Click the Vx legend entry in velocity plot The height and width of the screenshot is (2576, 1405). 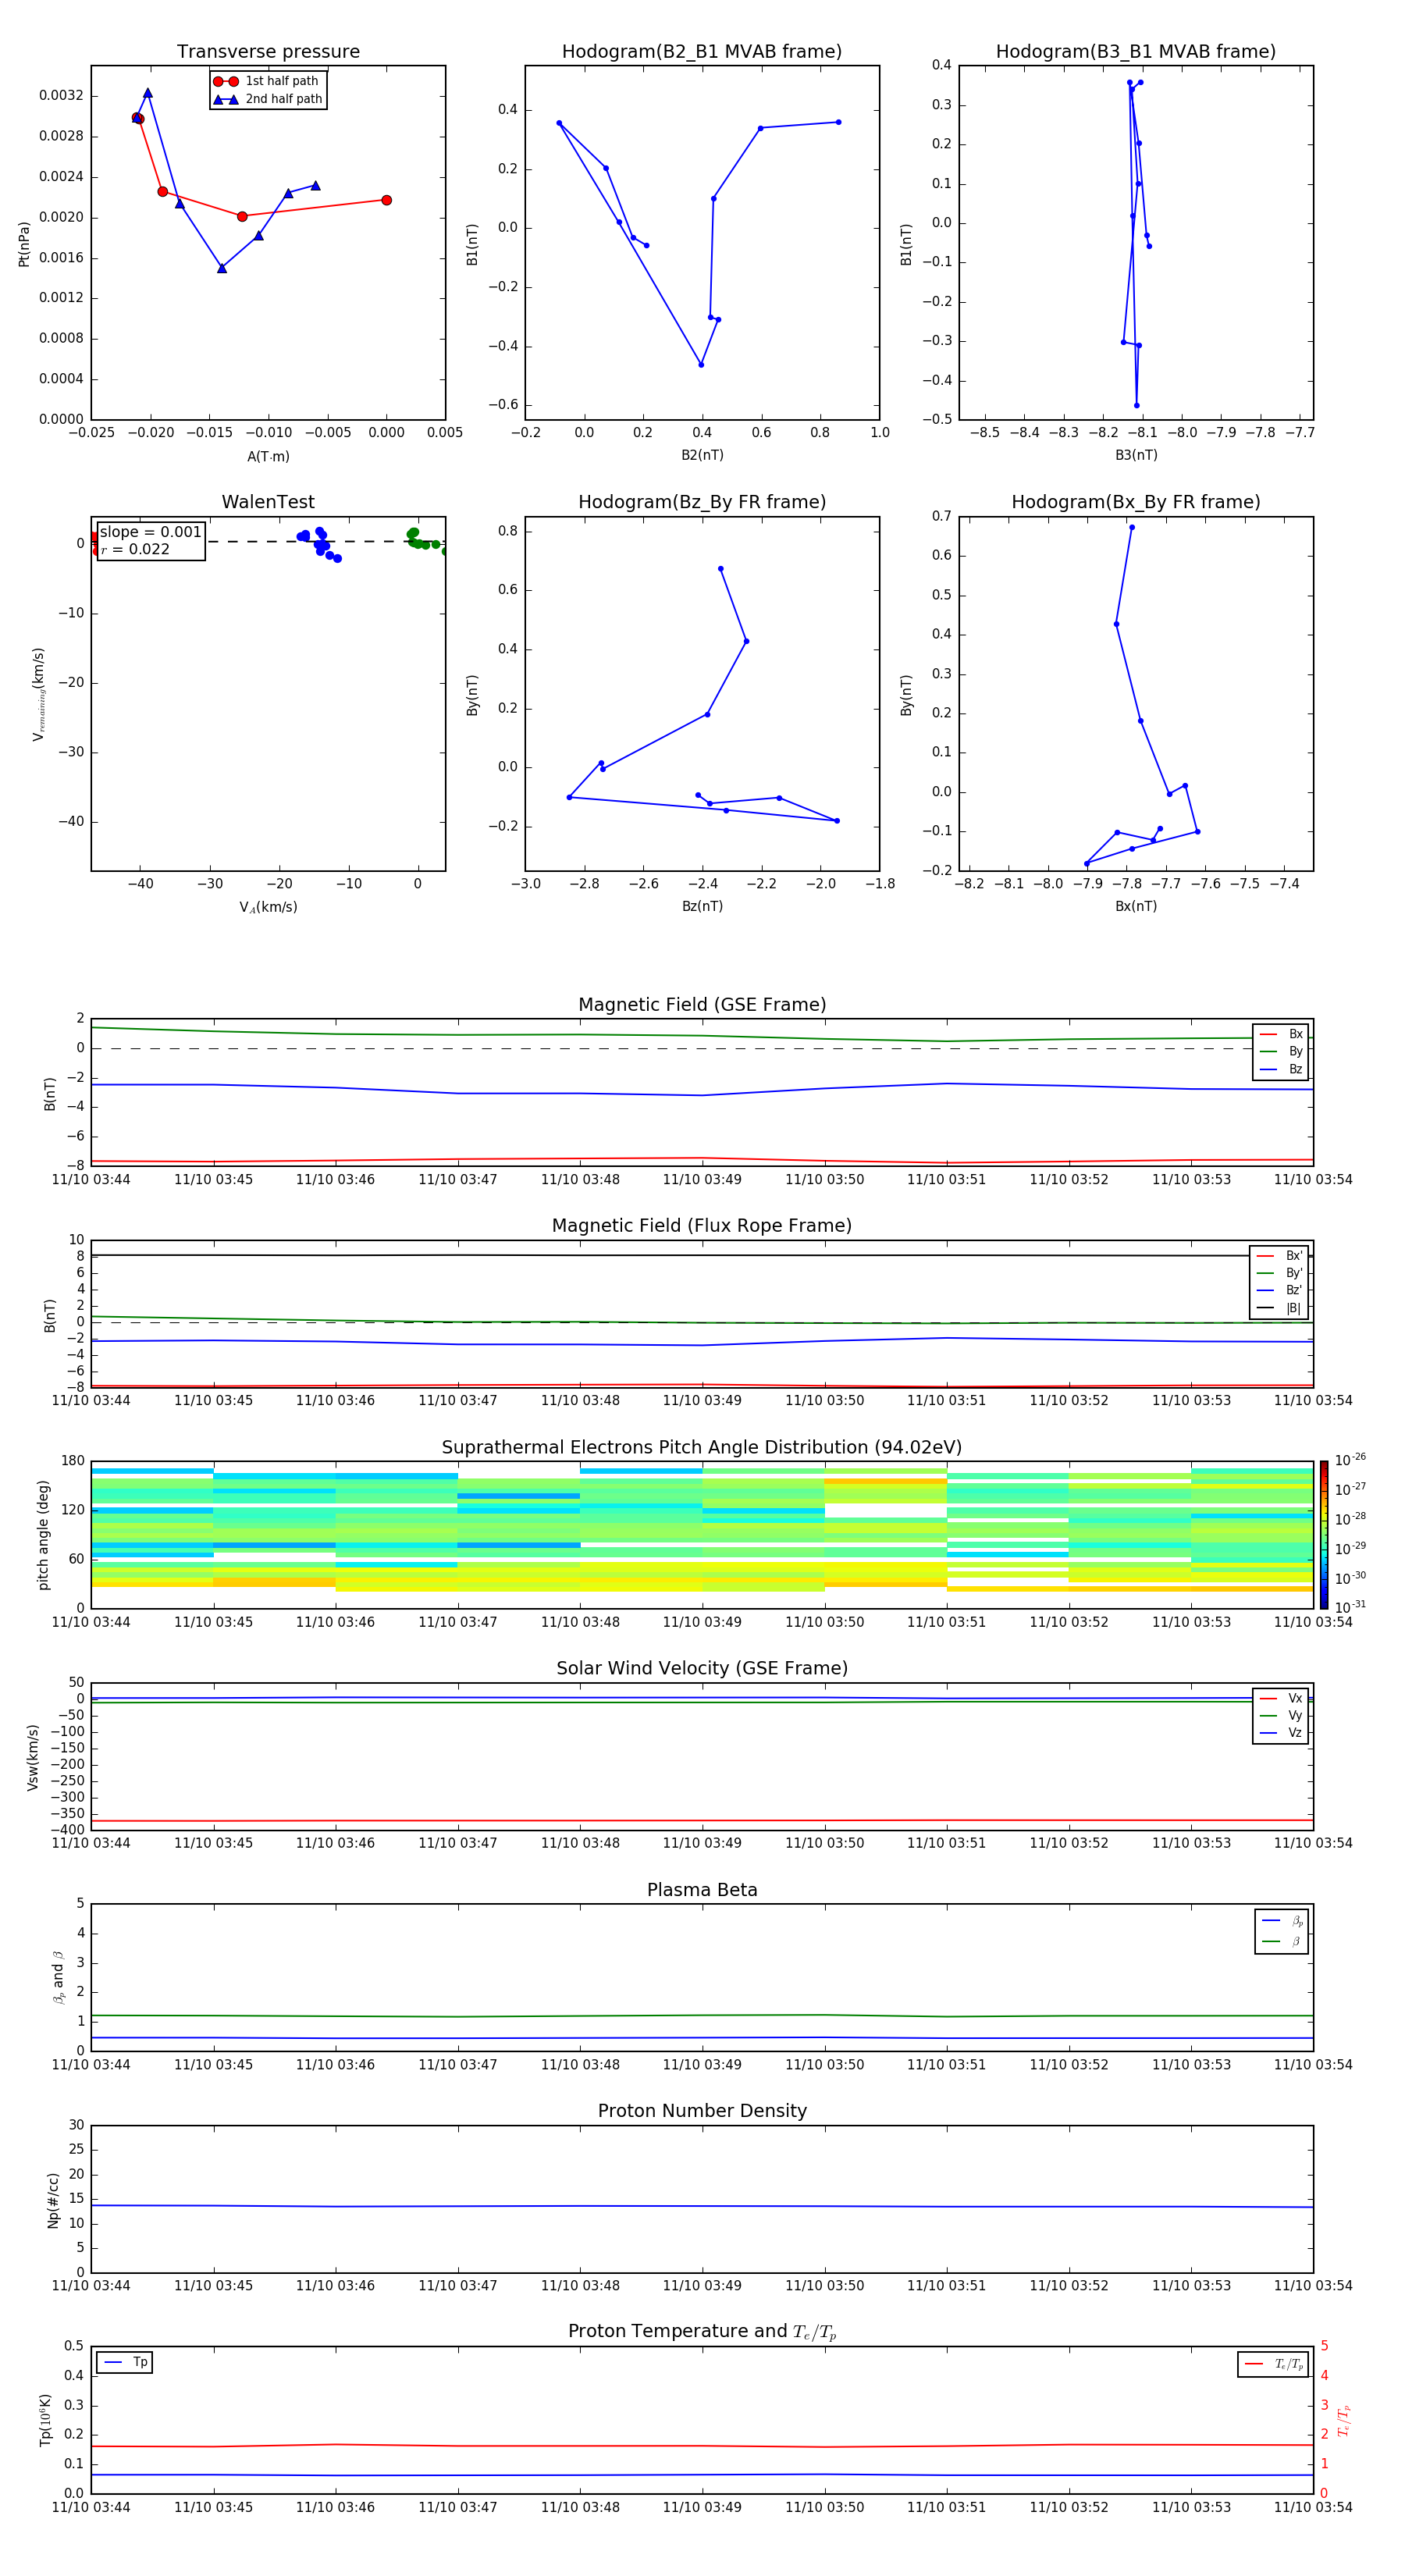1281,1698
